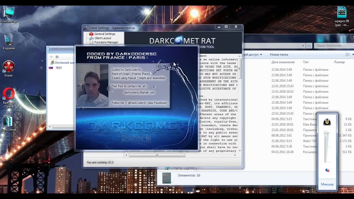Toggle the mute speaker button in volume popup
This screenshot has height=199, width=354.
click(327, 170)
